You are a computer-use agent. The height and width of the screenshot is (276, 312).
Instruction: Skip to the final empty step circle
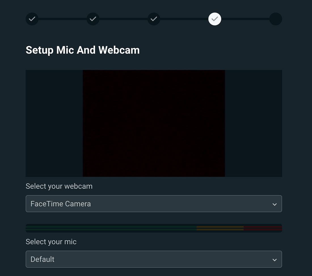click(276, 19)
